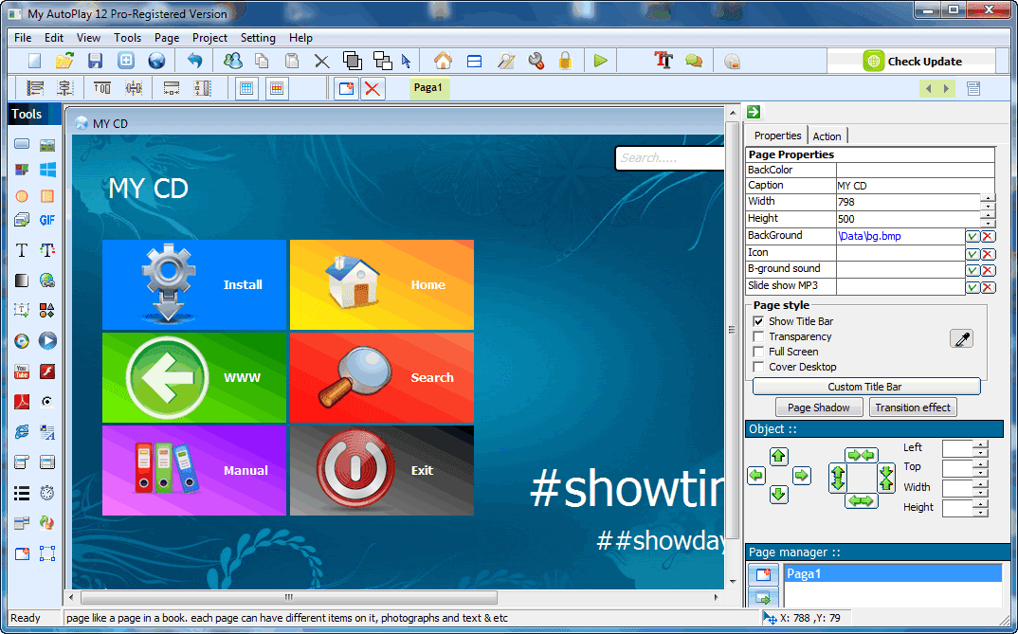
Task: Click the home house icon in toolbar
Action: click(x=443, y=61)
